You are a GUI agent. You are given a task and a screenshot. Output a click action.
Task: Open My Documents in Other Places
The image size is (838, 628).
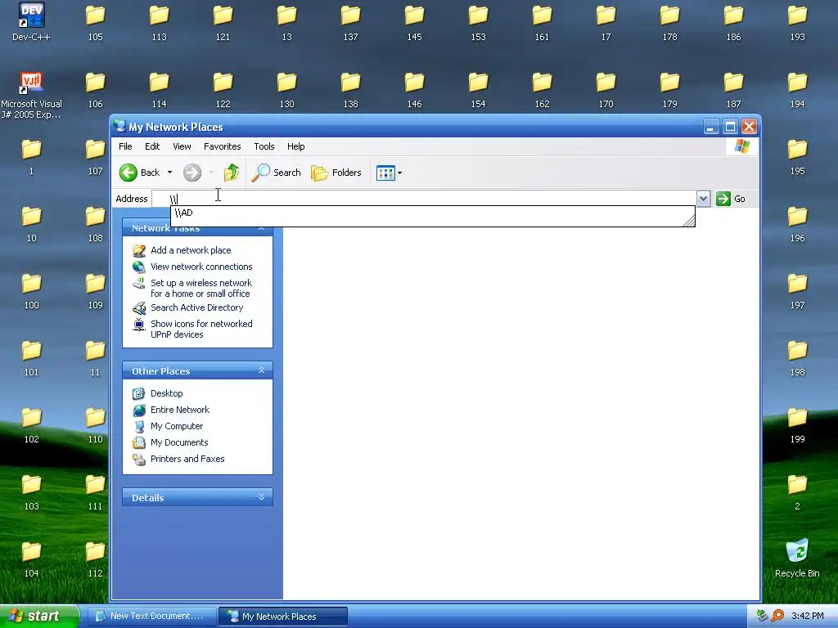tap(179, 442)
